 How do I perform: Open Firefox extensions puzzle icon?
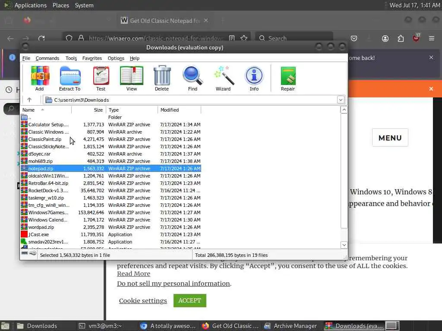coord(401,38)
